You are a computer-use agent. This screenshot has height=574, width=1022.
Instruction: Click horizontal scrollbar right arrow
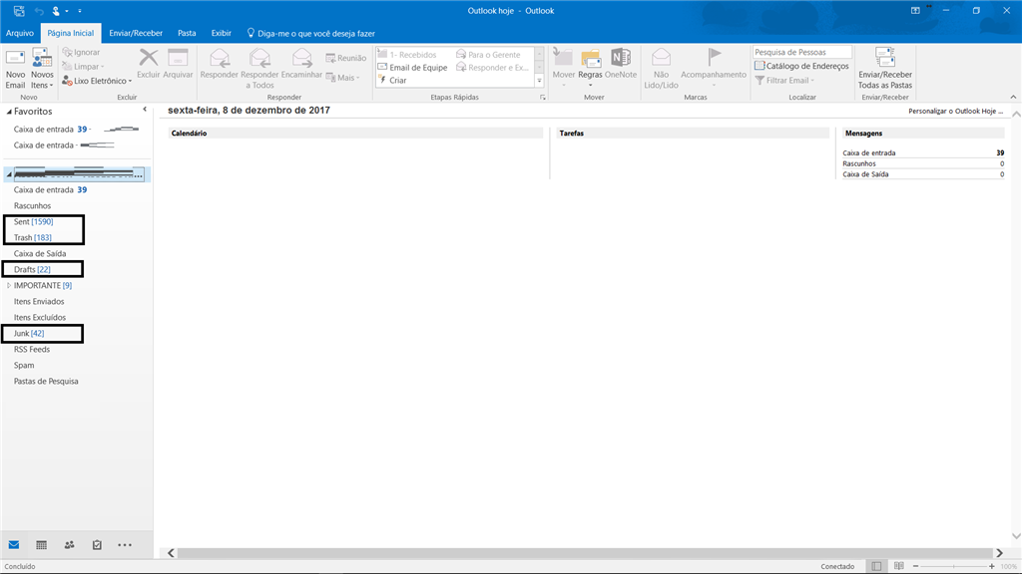click(999, 553)
